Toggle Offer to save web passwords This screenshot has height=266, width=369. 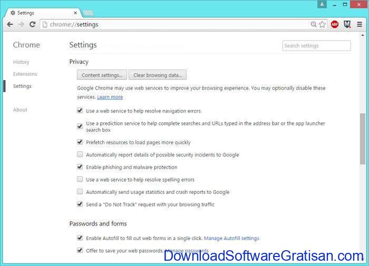click(80, 250)
